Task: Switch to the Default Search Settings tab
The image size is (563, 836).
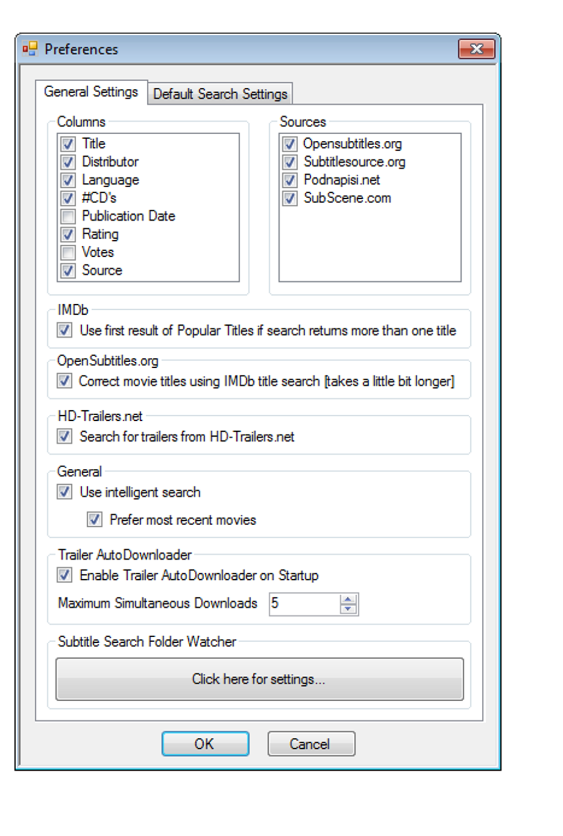Action: coord(220,93)
